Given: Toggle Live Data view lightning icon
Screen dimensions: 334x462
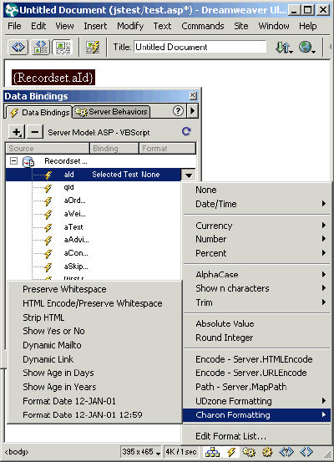Looking at the screenshot, I should [x=93, y=47].
